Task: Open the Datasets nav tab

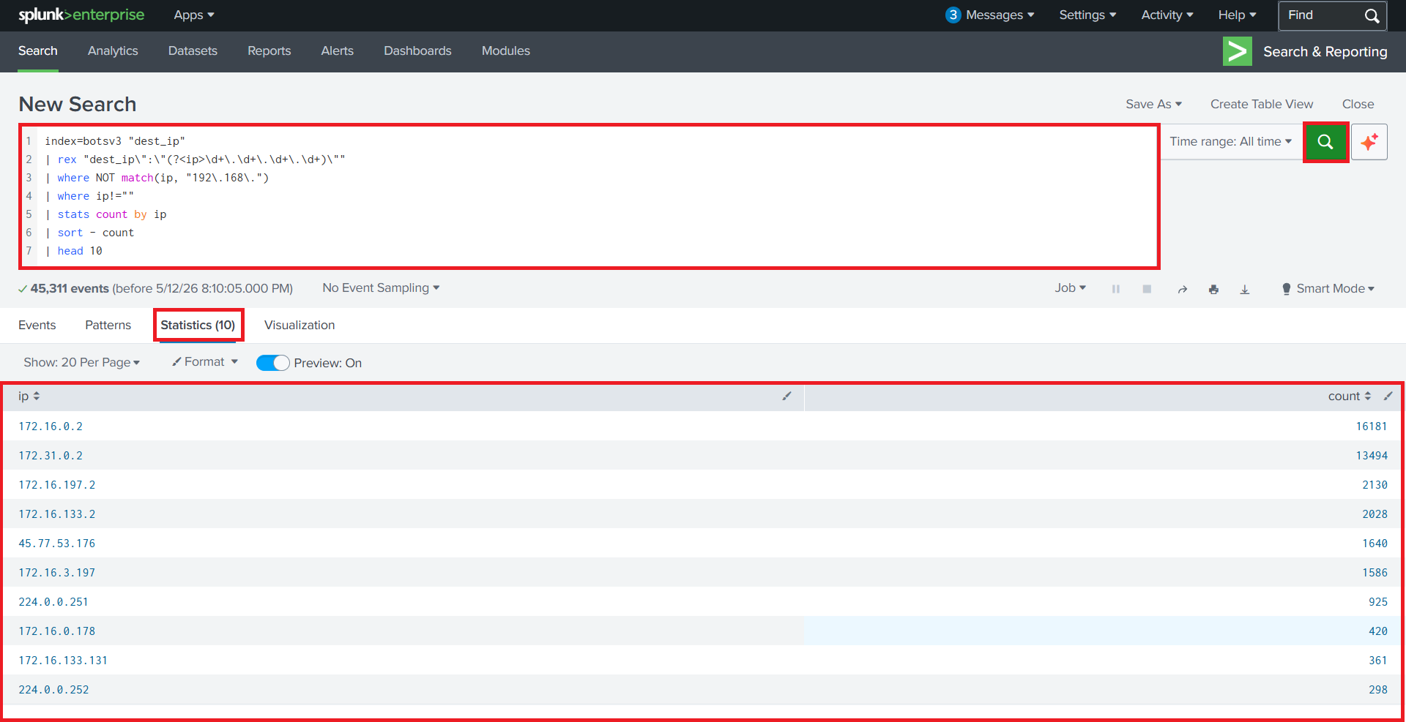Action: [193, 51]
